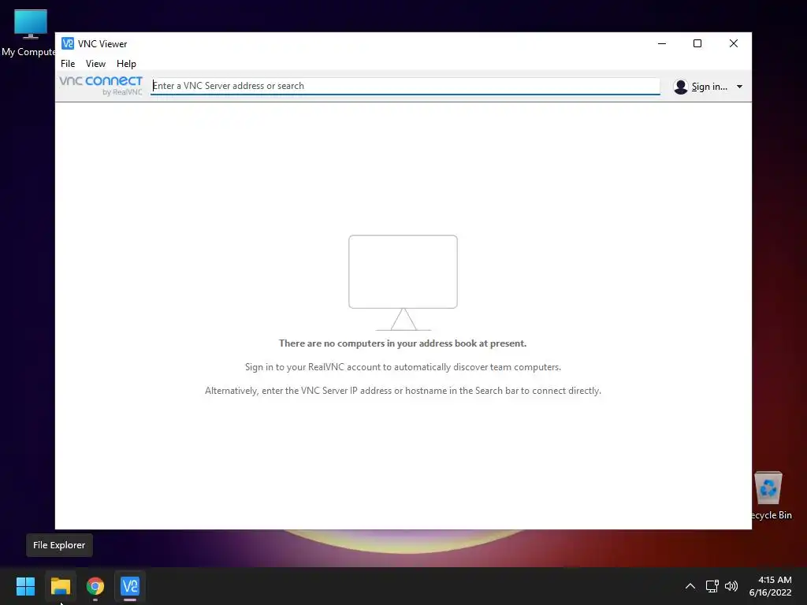Open the Windows Start menu

(25, 586)
